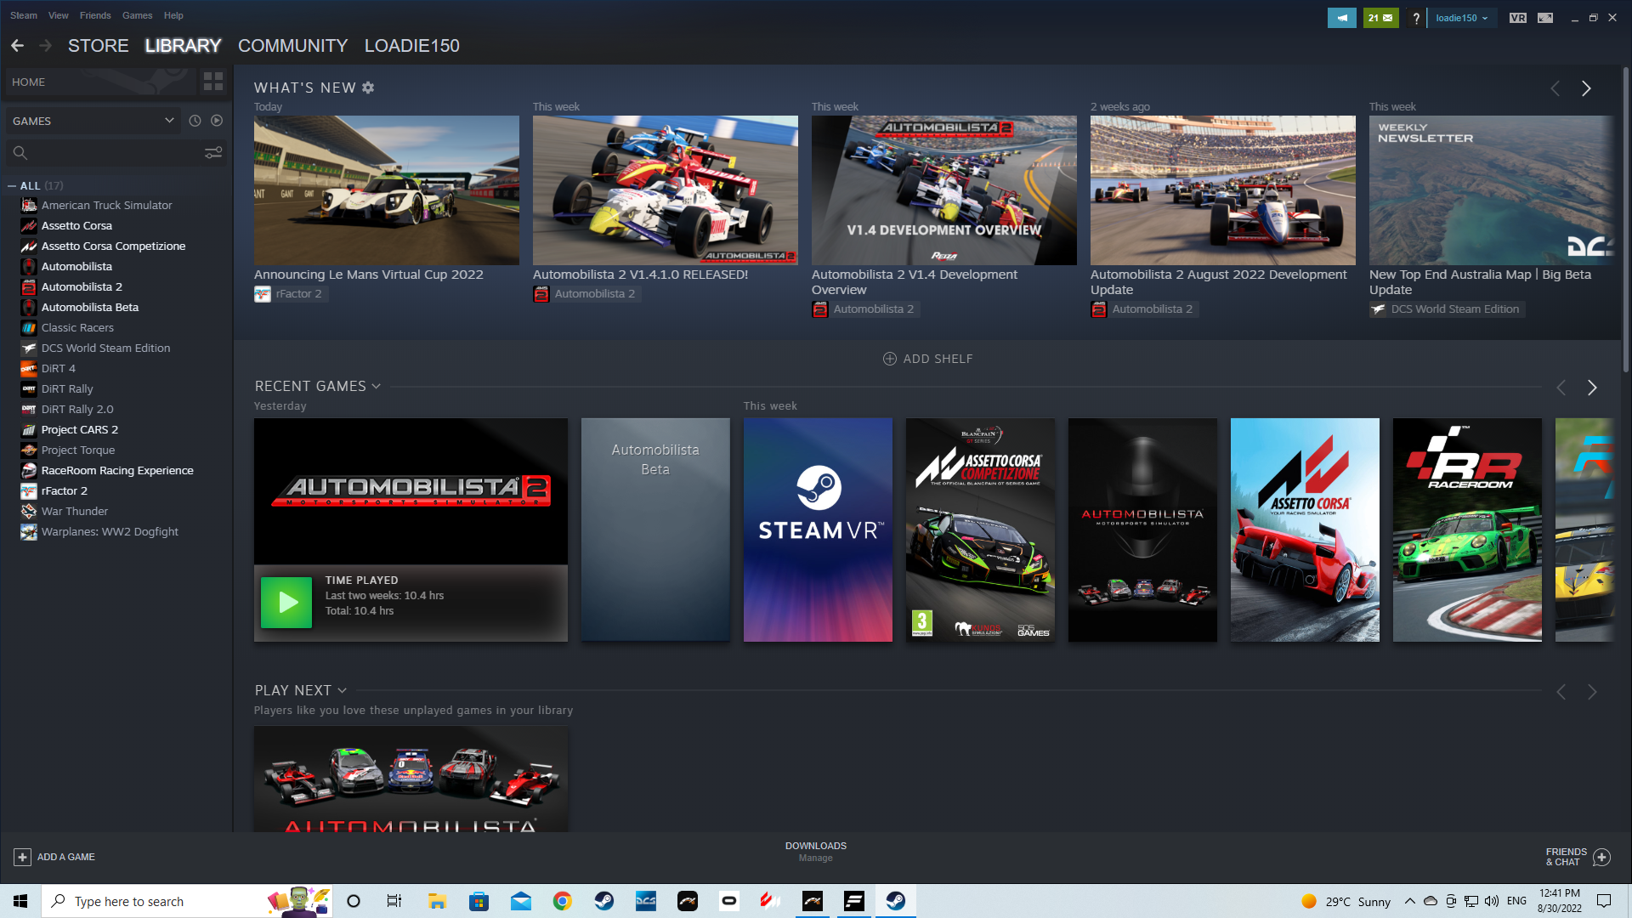1632x918 pixels.
Task: Open SteamVR cover in Recent Games
Action: click(818, 530)
